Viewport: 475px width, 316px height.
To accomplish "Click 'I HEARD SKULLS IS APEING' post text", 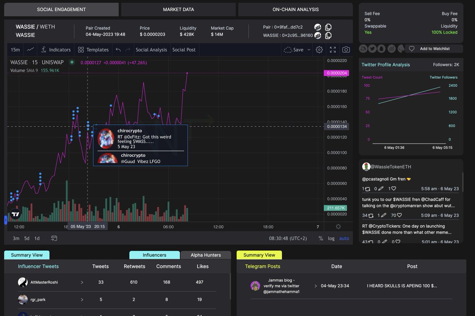I will point(402,286).
